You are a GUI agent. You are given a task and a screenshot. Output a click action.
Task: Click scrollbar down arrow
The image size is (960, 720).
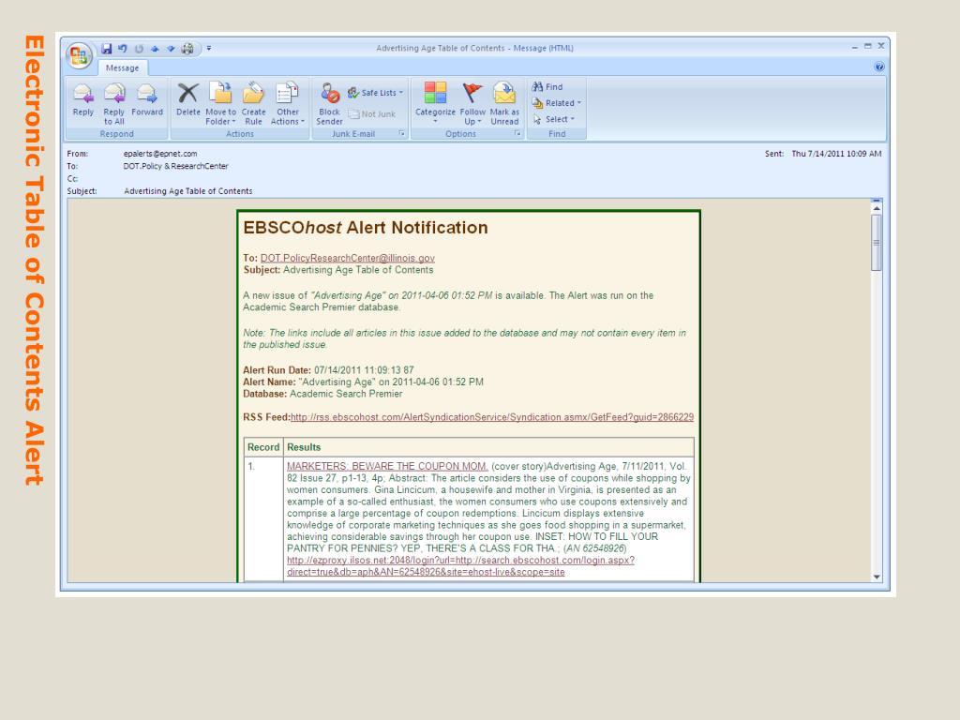(x=877, y=577)
